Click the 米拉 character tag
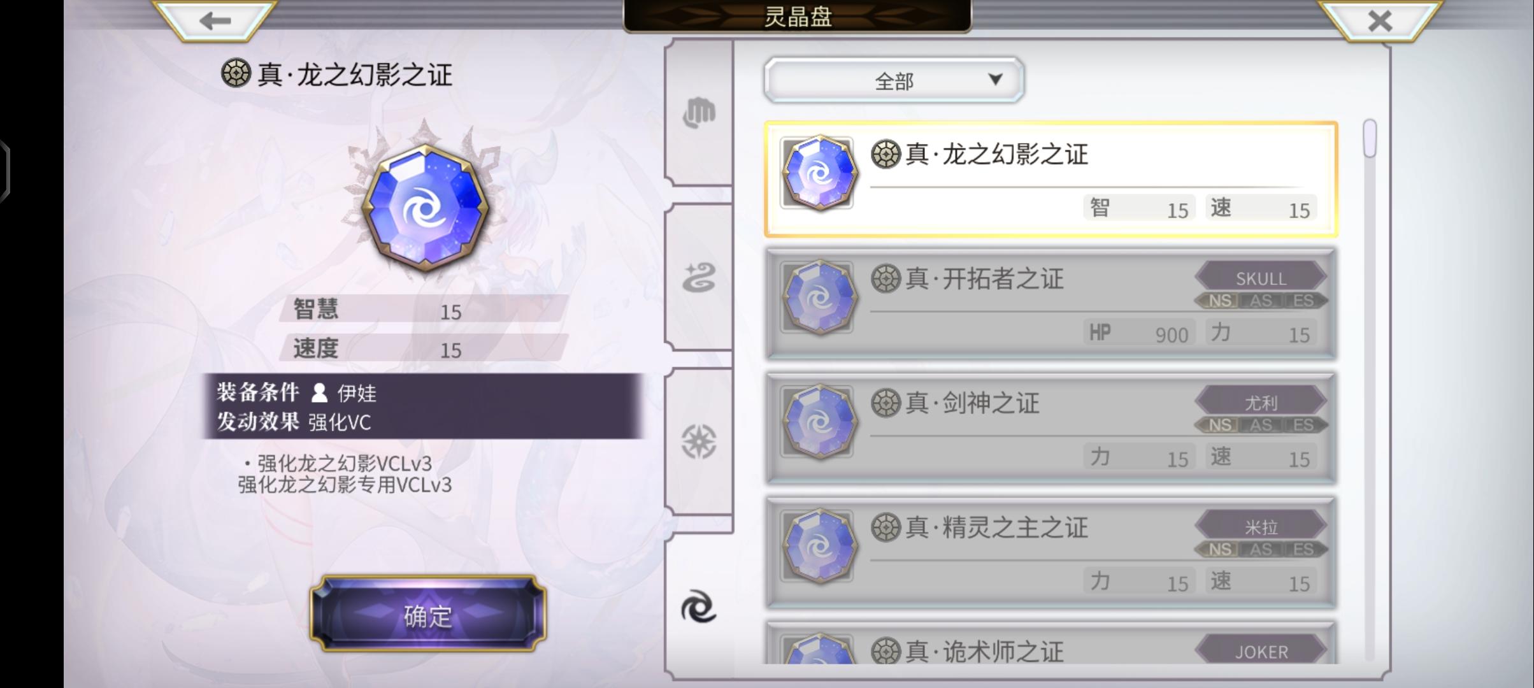This screenshot has width=1534, height=688. [x=1261, y=527]
